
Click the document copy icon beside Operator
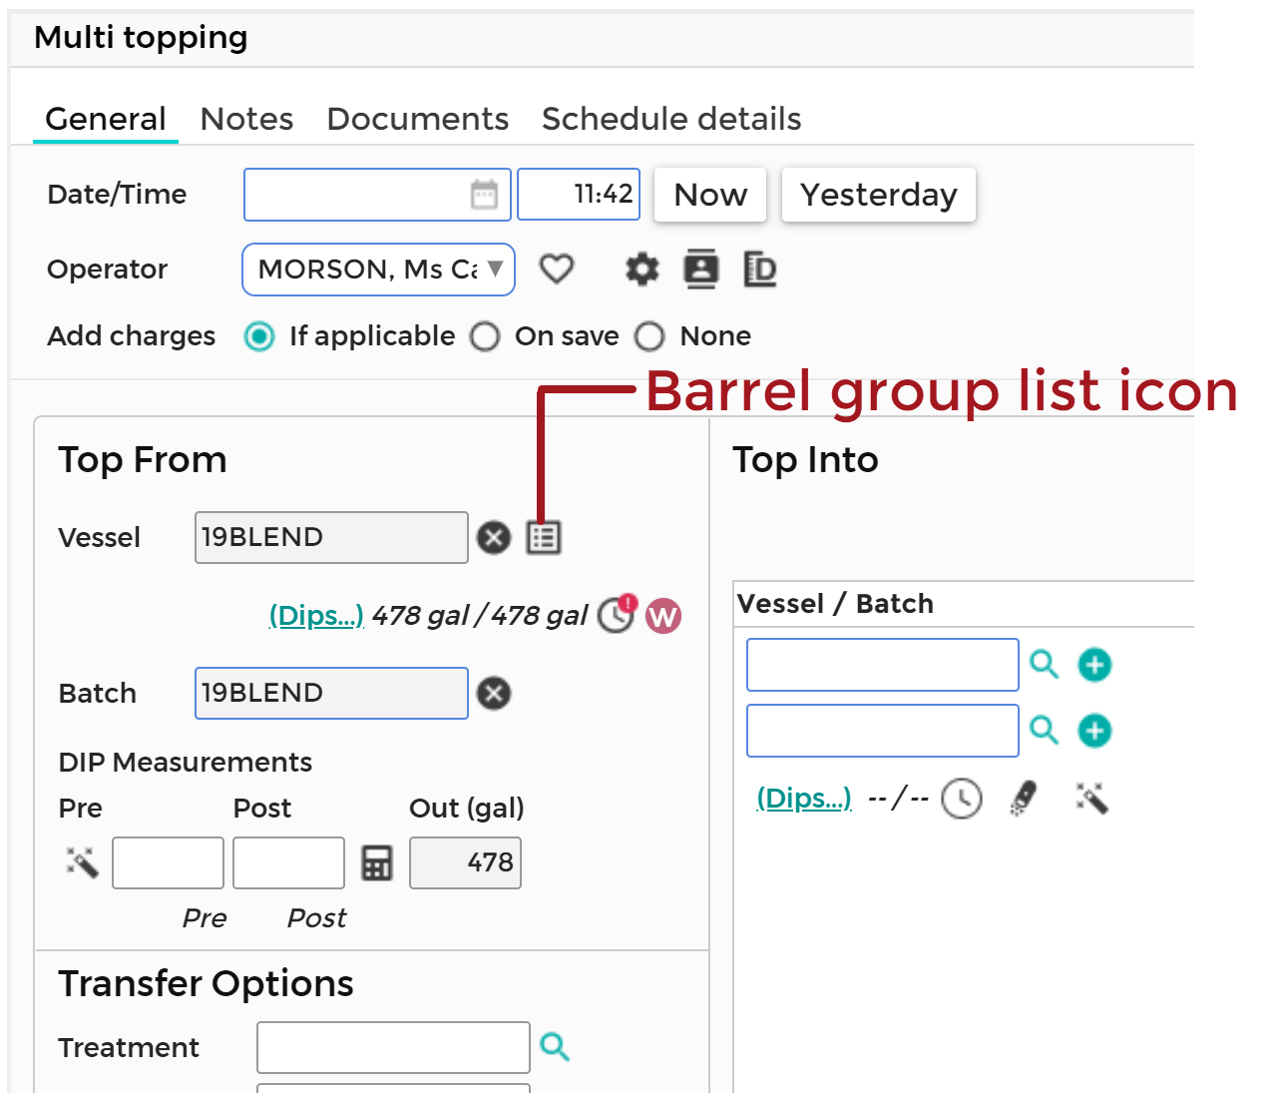coord(760,270)
